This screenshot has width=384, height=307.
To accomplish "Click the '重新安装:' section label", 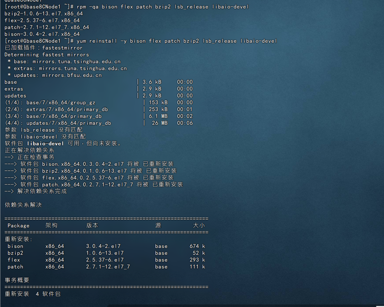I will [x=18, y=239].
